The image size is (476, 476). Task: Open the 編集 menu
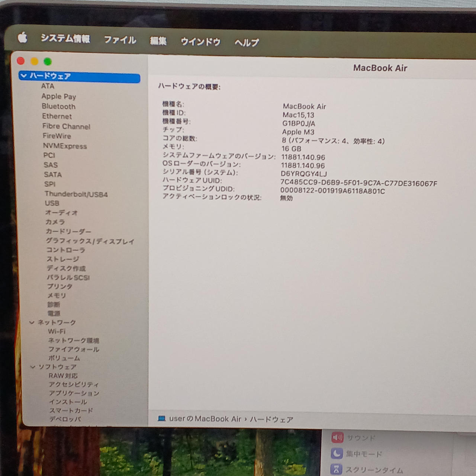pos(158,41)
